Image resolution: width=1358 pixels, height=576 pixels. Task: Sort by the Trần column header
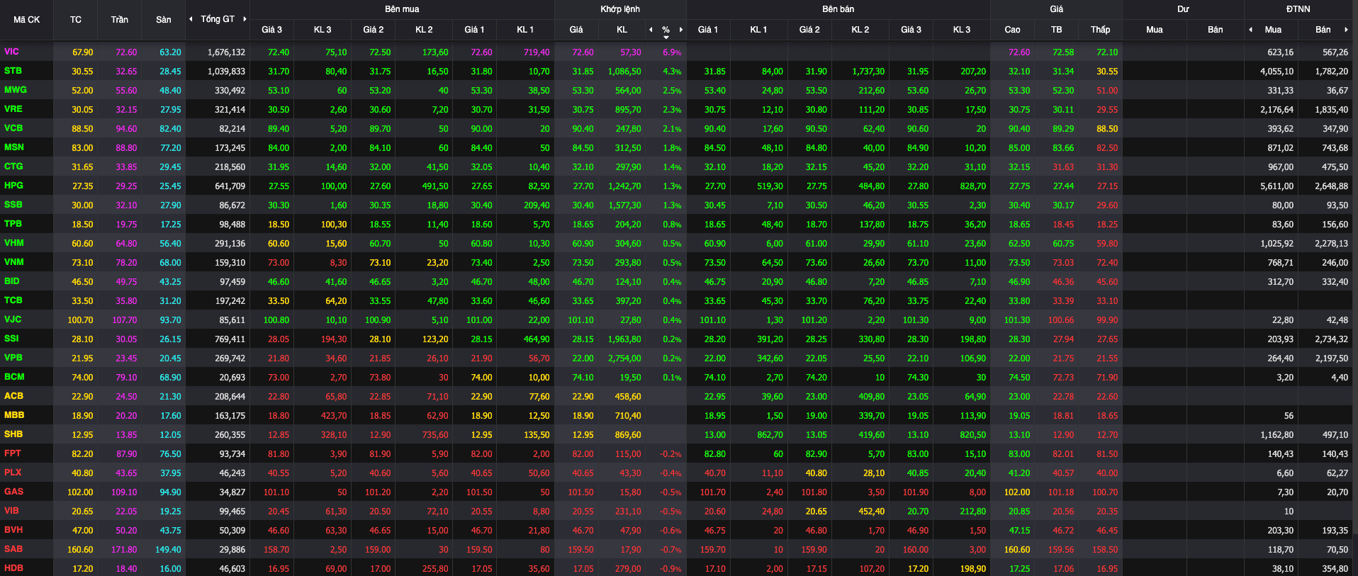pos(120,20)
